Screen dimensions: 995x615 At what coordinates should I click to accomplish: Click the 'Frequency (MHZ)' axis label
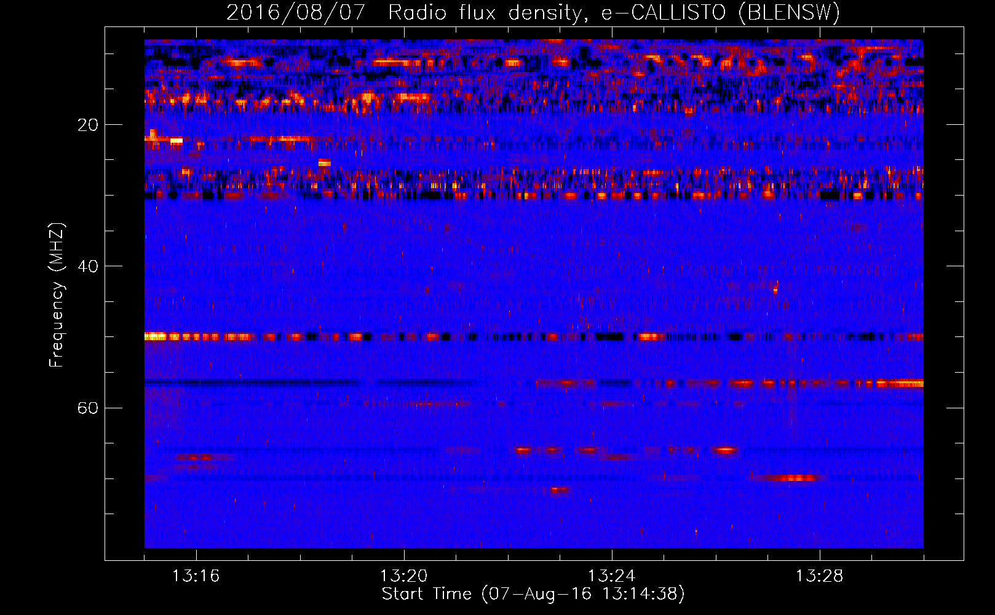pyautogui.click(x=56, y=295)
